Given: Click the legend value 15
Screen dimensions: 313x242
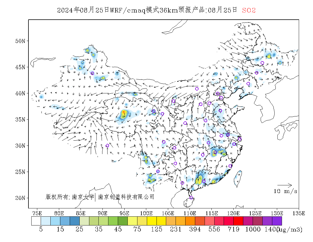Looking at the screenshot, I should pos(60,229).
